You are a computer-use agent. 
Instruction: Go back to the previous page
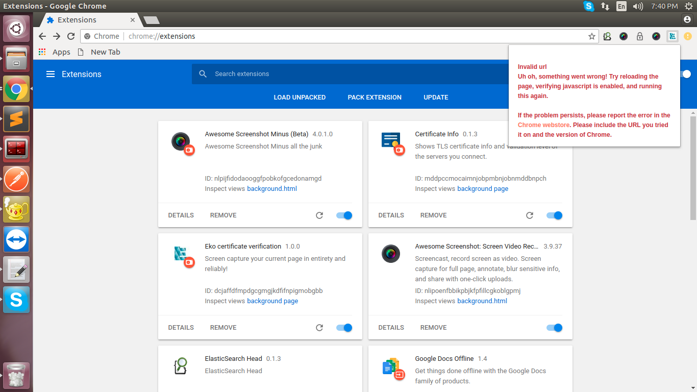click(42, 36)
